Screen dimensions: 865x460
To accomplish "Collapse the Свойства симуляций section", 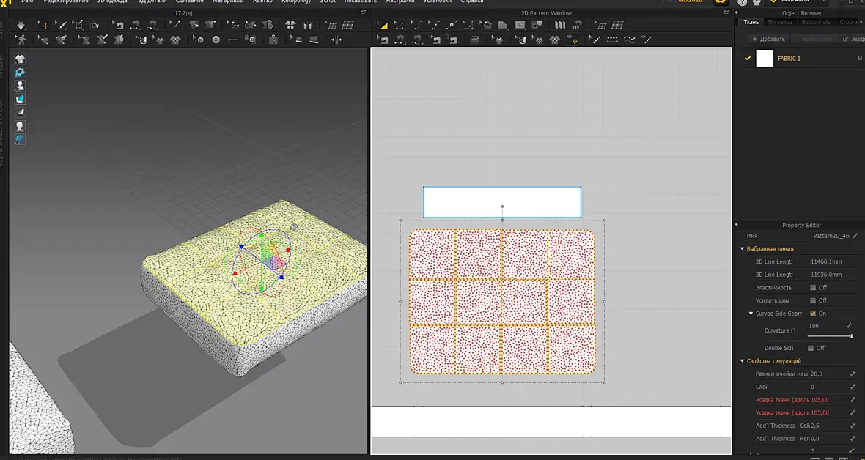I will 742,360.
